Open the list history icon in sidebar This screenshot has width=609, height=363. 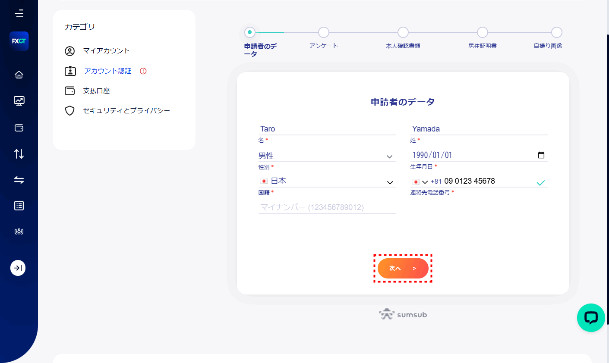(x=19, y=206)
